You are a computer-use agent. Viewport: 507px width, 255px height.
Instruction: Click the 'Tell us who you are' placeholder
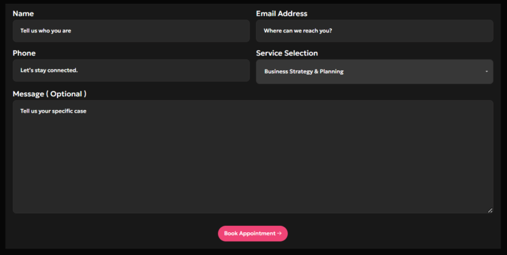(x=46, y=30)
